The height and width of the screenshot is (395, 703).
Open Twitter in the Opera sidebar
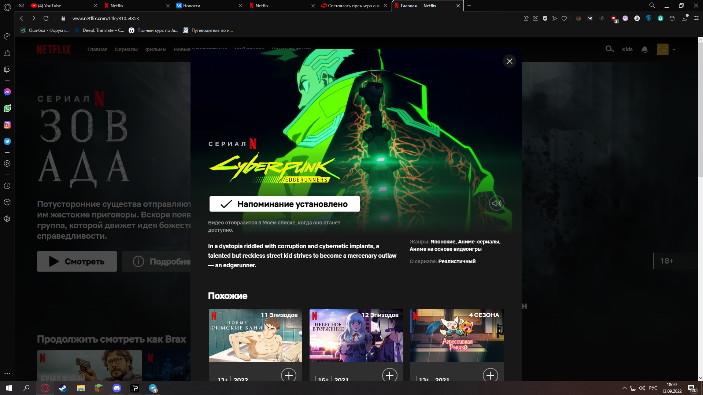pyautogui.click(x=7, y=141)
